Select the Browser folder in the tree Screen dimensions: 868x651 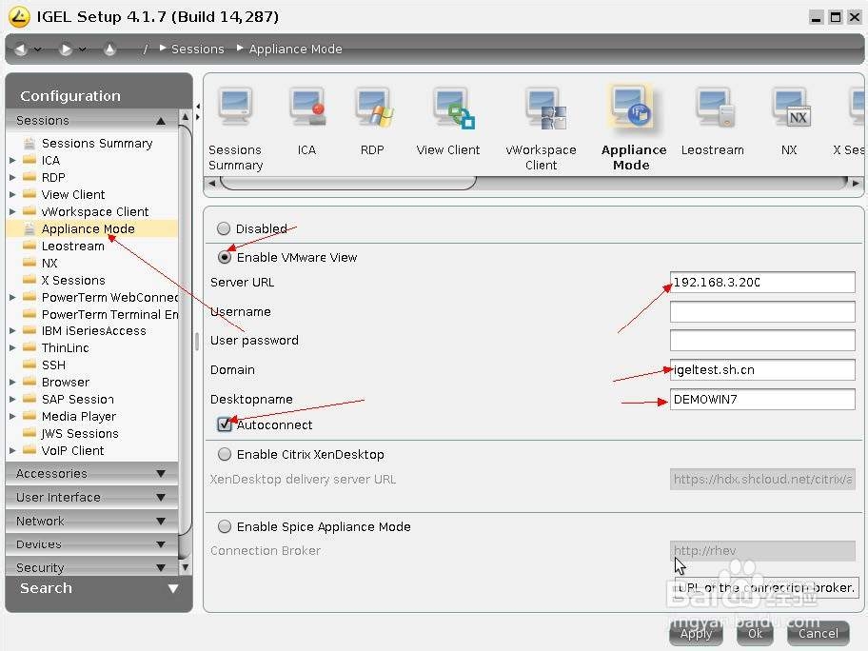(66, 383)
